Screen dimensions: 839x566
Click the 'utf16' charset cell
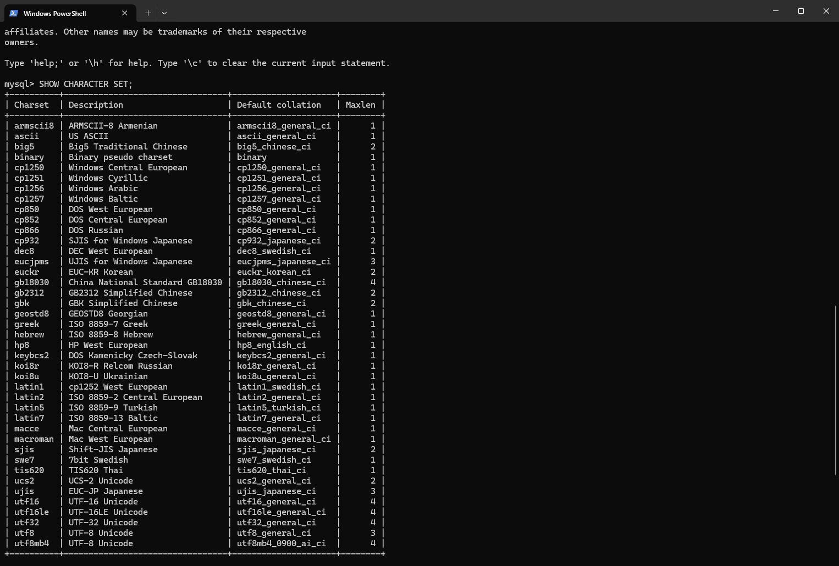tap(26, 502)
